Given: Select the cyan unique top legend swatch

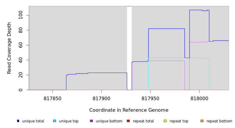Looking at the screenshot, I should (55, 121).
